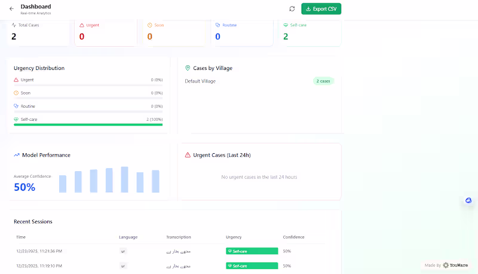
Task: Click the Soon clock icon in Urgency Distribution
Action: pos(16,93)
